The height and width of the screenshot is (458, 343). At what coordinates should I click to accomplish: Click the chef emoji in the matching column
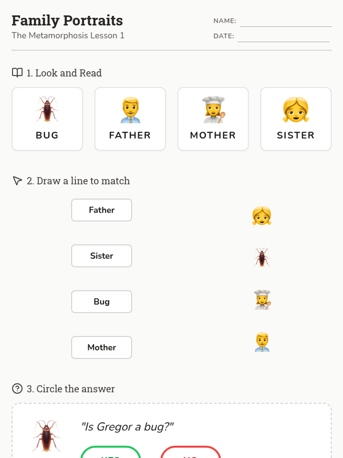262,300
